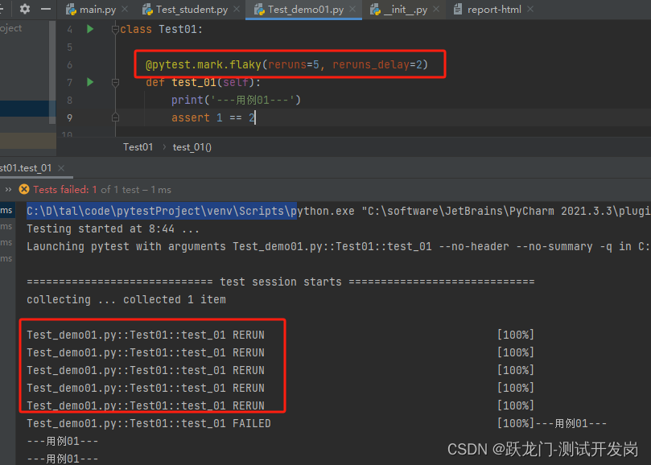
Task: Collapse class Test01 fold marker
Action: 115,30
